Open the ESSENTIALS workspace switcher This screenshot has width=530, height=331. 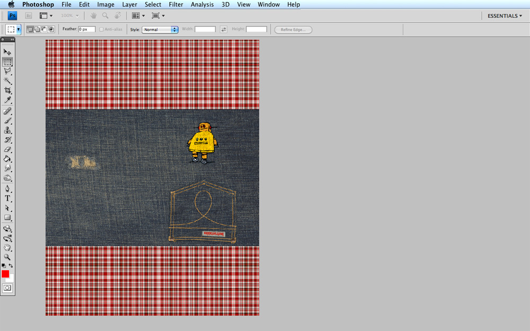[505, 16]
